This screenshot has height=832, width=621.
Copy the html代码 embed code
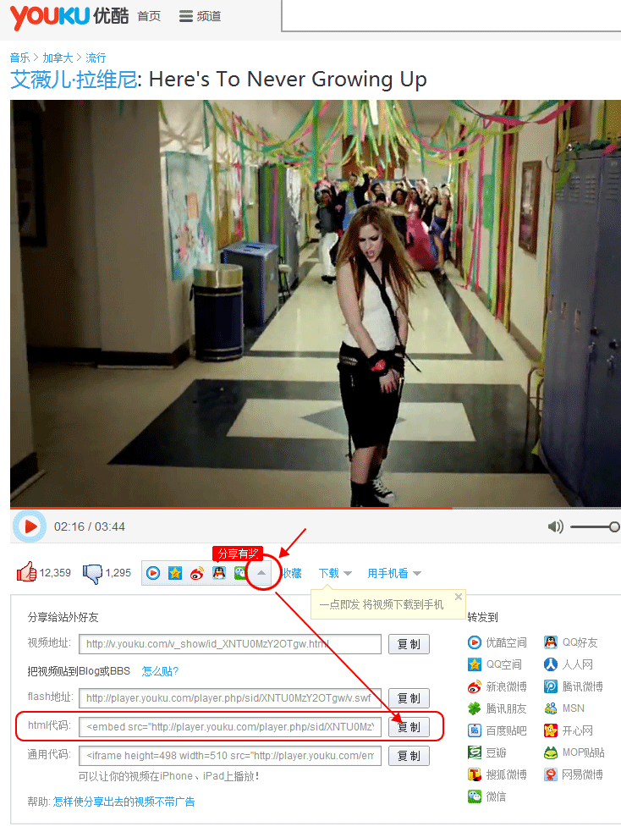click(409, 727)
